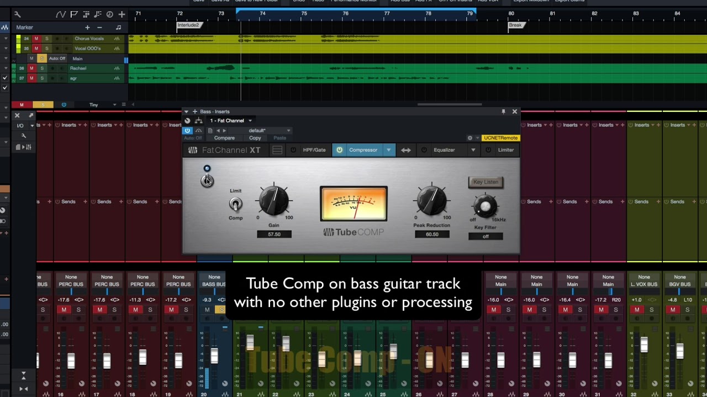Add a marker with the plus icon

coord(87,28)
